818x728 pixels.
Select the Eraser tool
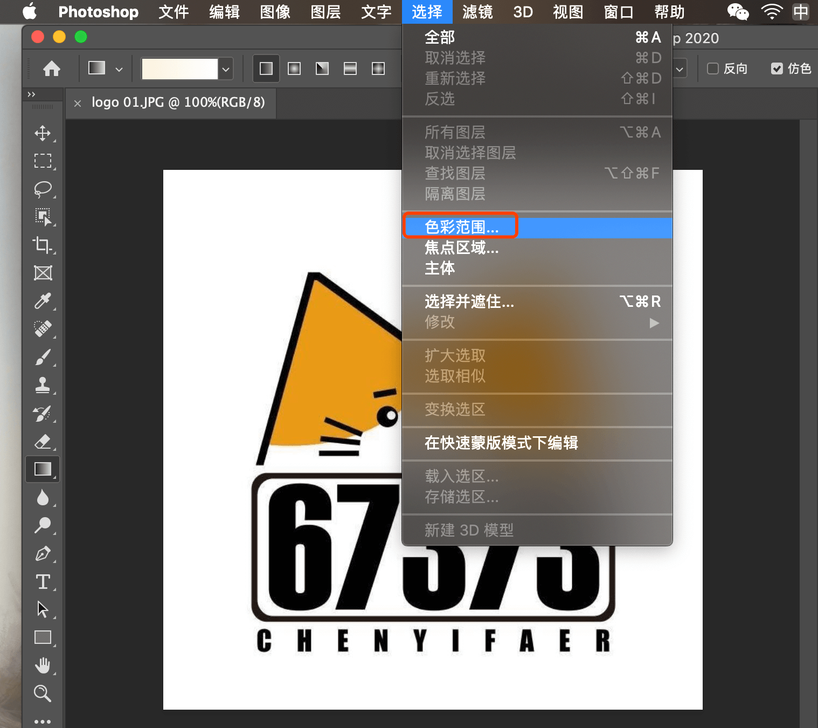coord(43,441)
